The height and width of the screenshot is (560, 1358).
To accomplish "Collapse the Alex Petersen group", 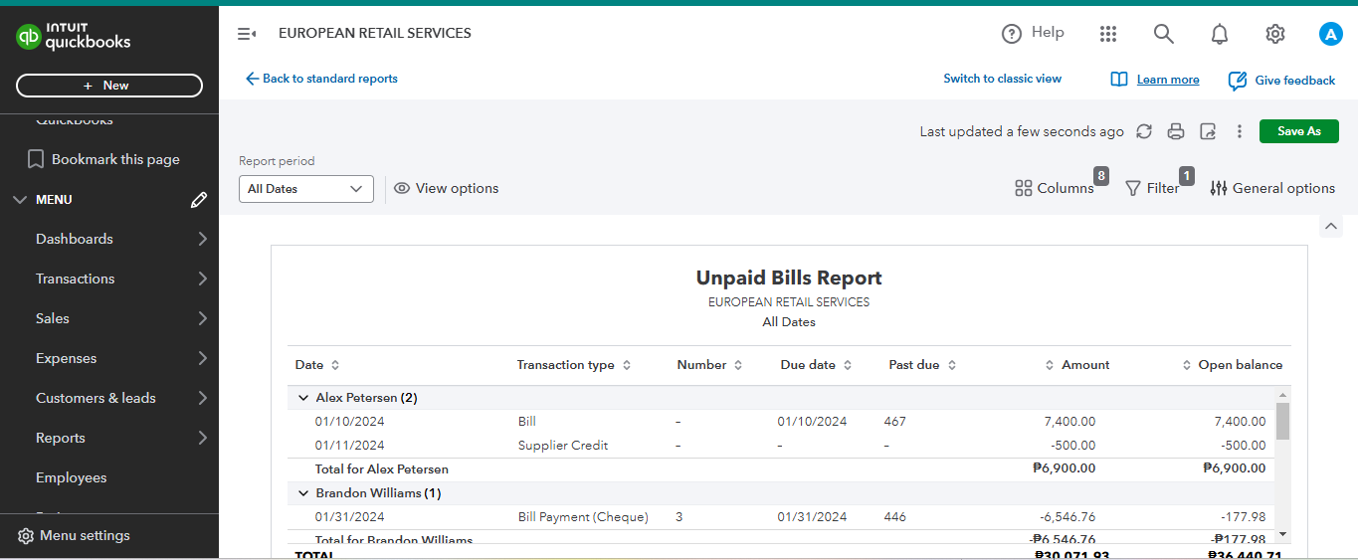I will 303,398.
